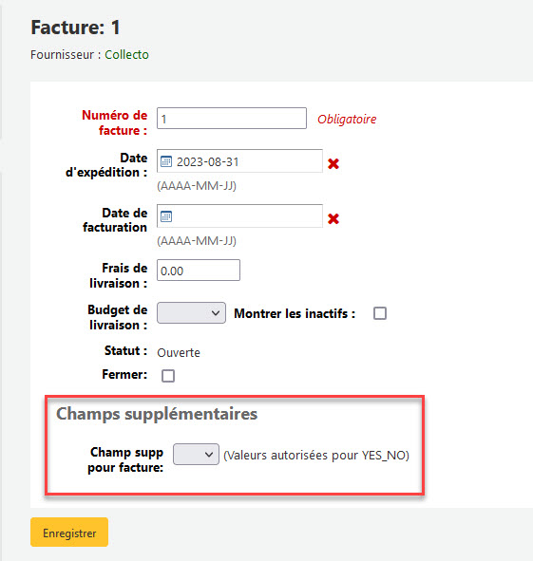
Task: Click the Montrer les inactifs label
Action: pos(295,313)
